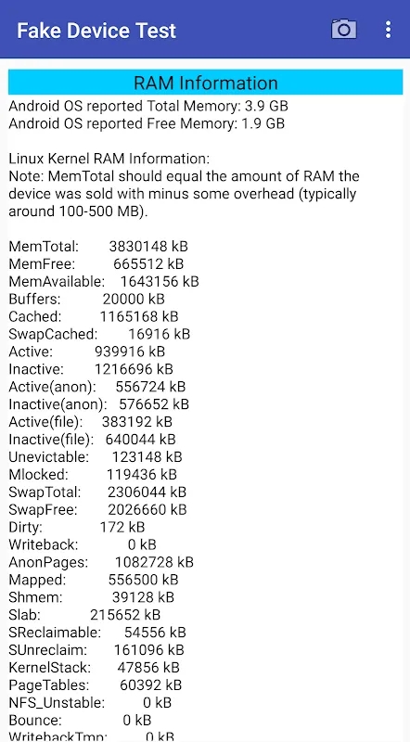Click the Buffers 20000 kB row
This screenshot has width=410, height=742.
[86, 299]
